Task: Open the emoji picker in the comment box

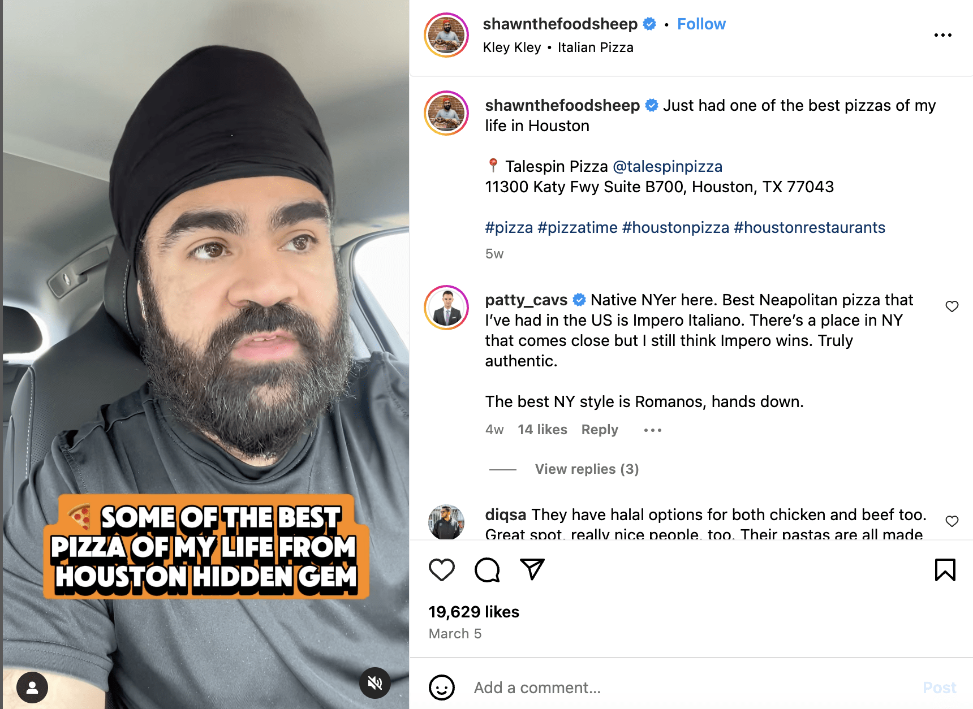Action: pyautogui.click(x=442, y=688)
